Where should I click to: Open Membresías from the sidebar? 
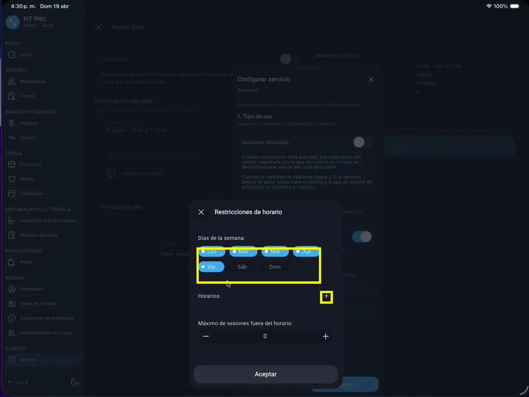(32, 82)
